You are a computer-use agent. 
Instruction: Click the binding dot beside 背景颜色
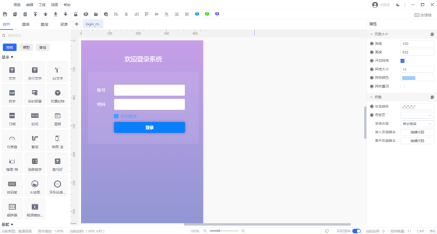click(x=371, y=106)
